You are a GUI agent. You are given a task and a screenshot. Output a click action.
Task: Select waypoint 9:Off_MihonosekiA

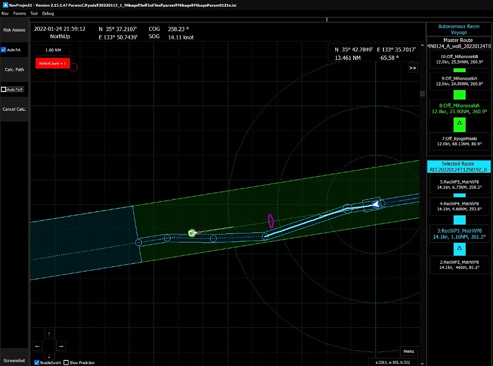click(x=459, y=81)
